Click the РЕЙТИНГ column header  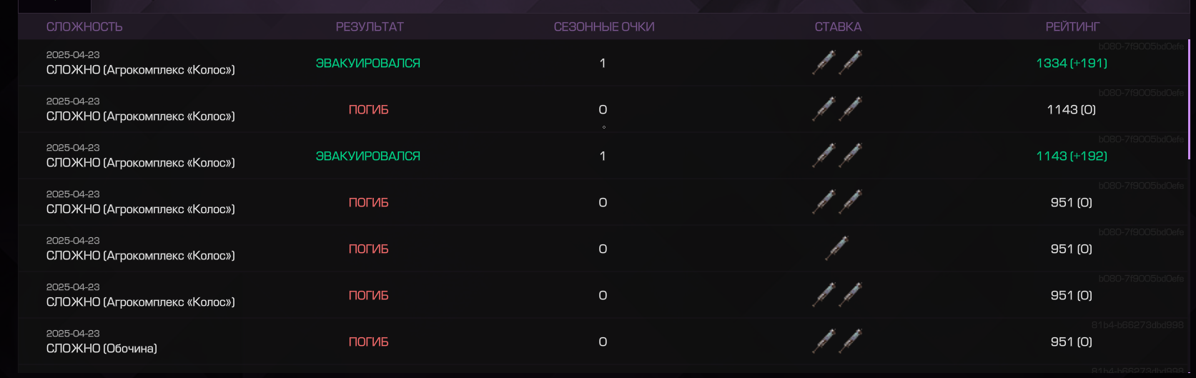point(1072,27)
